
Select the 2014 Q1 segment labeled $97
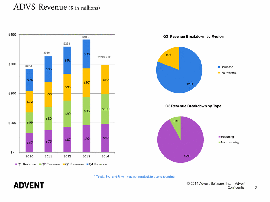pos(105,138)
